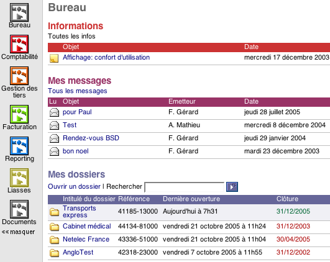Open the 'Ouvrir un dossier' link
Viewport: 330px width, 262px height.
click(x=74, y=186)
